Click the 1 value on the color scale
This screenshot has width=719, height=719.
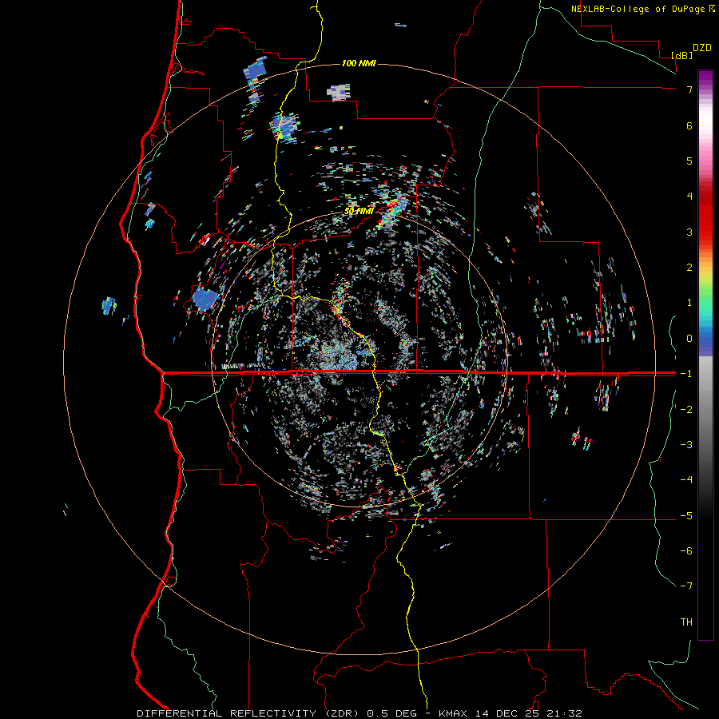point(689,303)
